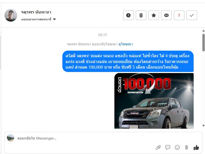Attach a file with paperclip icon
The height and width of the screenshot is (154, 205).
(158, 147)
